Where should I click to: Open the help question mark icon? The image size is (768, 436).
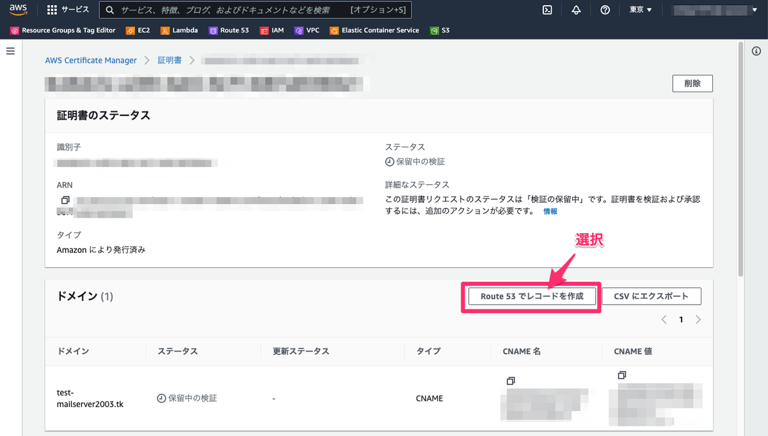(x=605, y=10)
